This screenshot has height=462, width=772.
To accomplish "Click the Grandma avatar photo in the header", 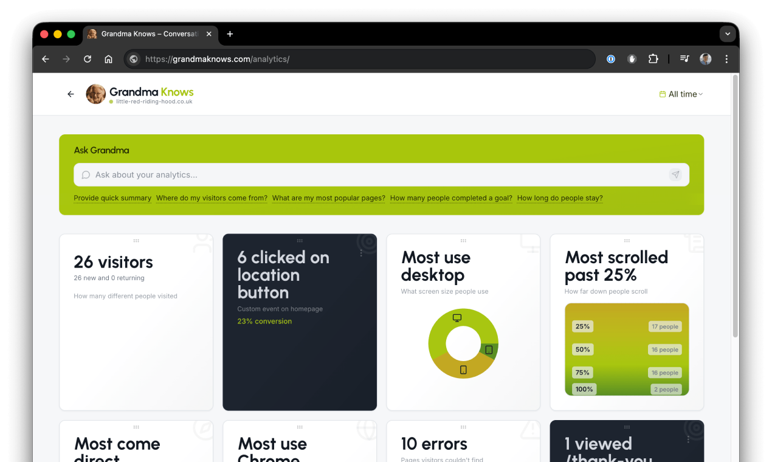I will 95,94.
